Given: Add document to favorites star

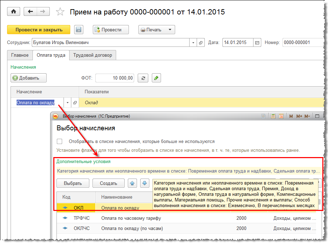Looking at the screenshot, I should pos(60,12).
